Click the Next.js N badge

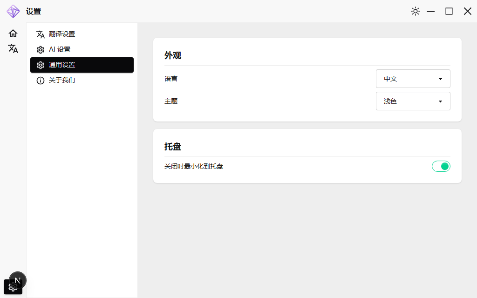[x=18, y=280]
